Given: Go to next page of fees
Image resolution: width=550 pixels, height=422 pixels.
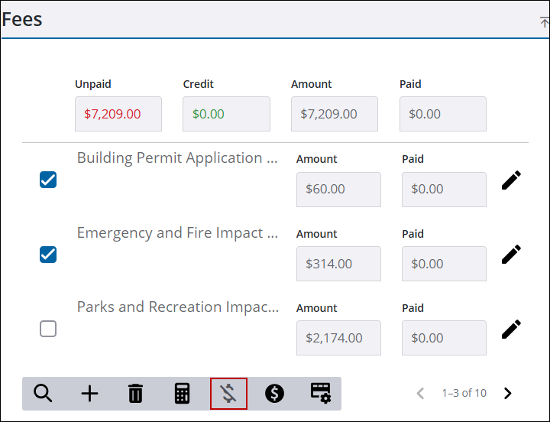Looking at the screenshot, I should (507, 394).
